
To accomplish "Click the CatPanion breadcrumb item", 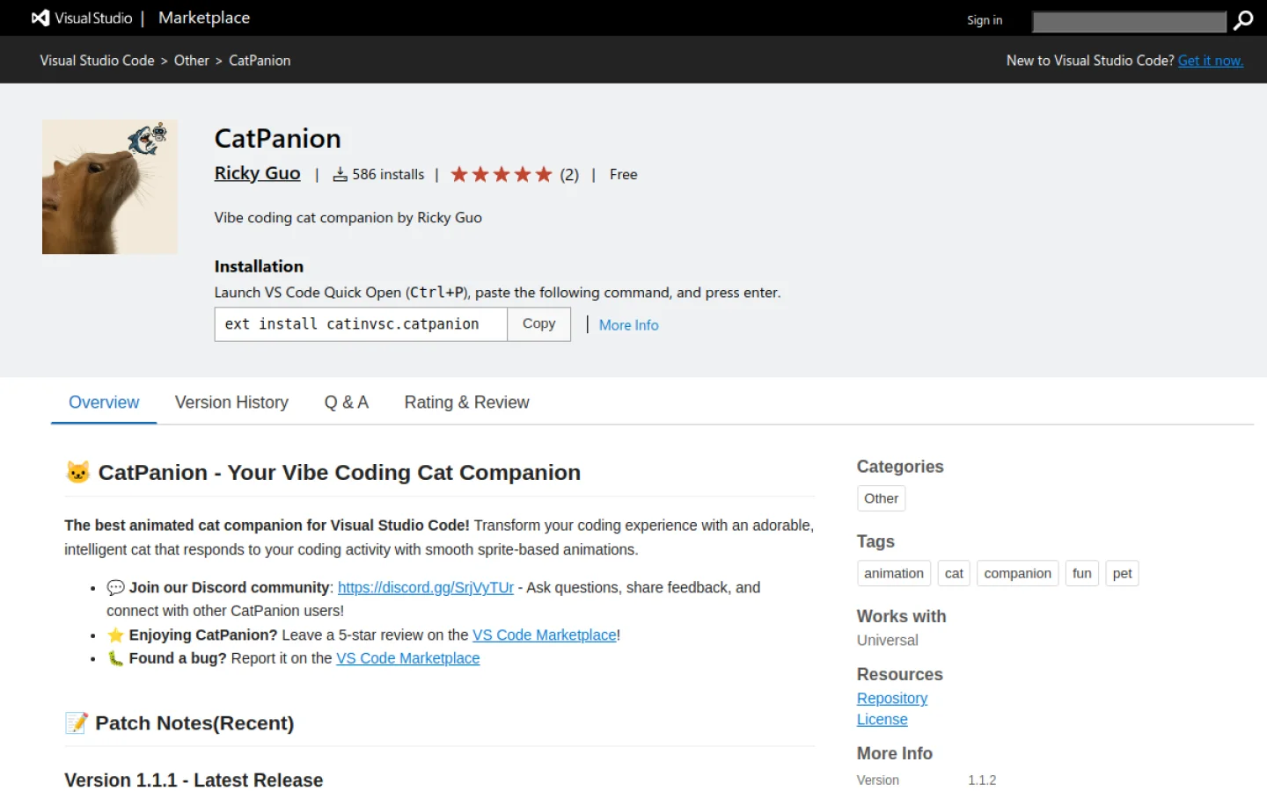I will click(x=260, y=61).
